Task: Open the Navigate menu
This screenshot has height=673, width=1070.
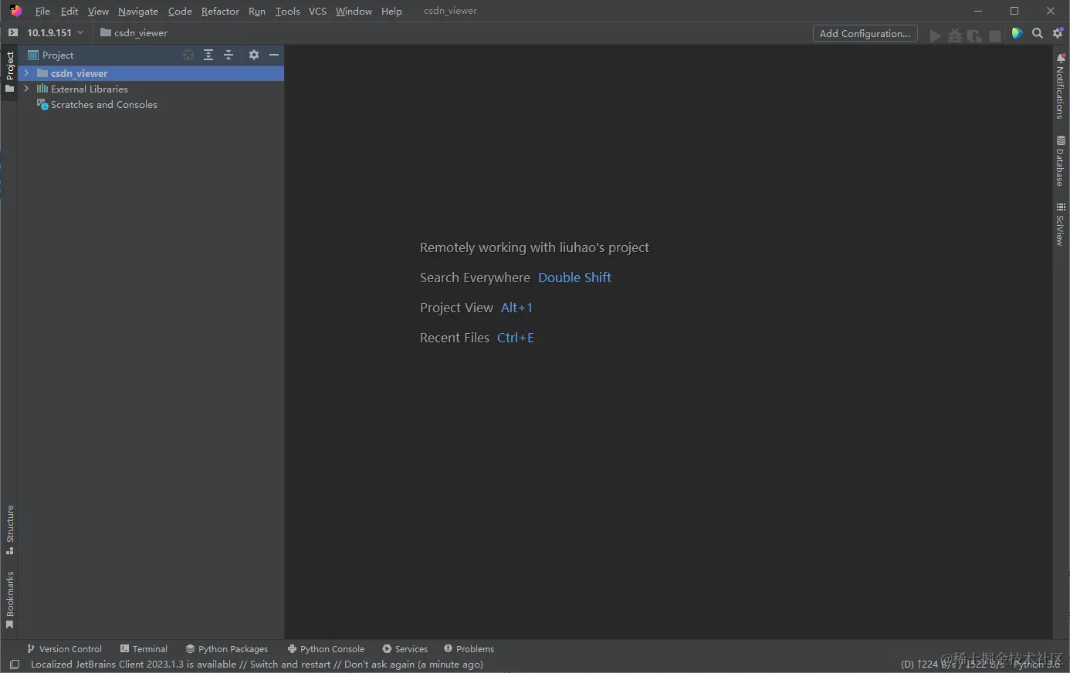Action: pyautogui.click(x=138, y=11)
